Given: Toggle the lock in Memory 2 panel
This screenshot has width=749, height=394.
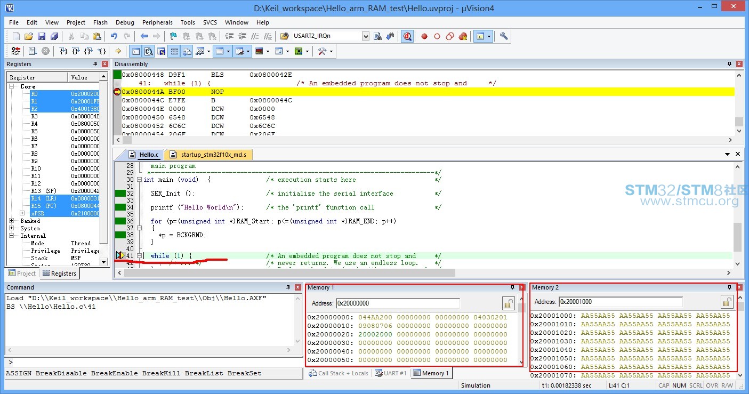Looking at the screenshot, I should 727,302.
